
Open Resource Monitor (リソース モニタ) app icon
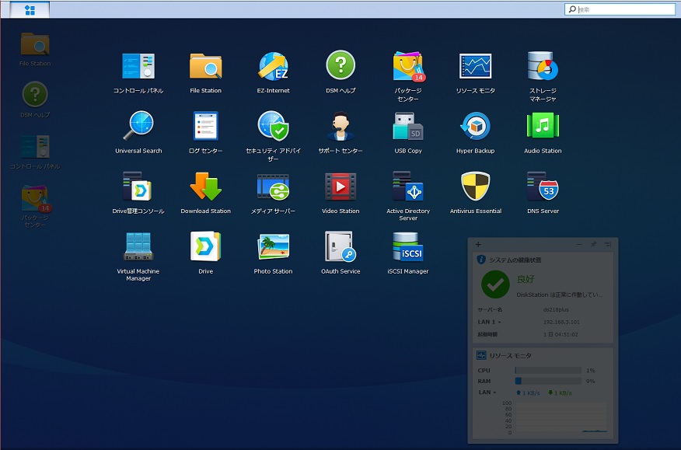[476, 66]
